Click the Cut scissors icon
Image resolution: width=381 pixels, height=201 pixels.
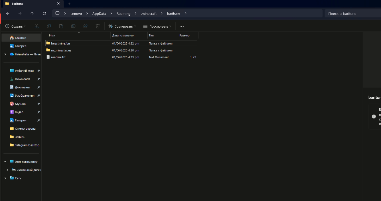[37, 26]
